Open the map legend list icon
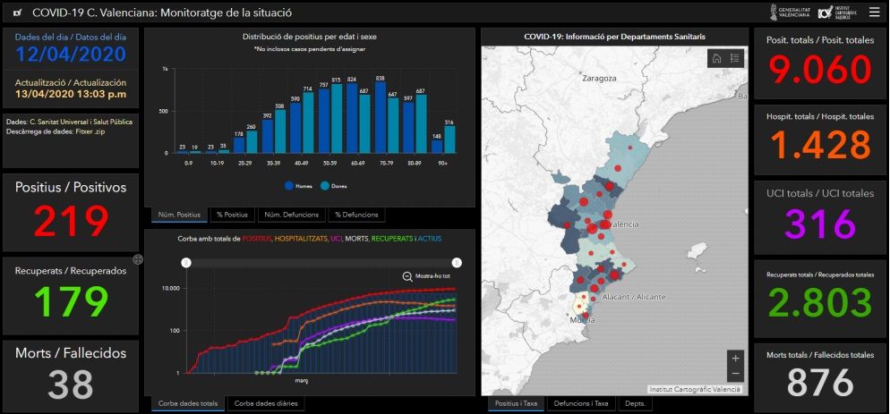890x414 pixels. coord(735,59)
